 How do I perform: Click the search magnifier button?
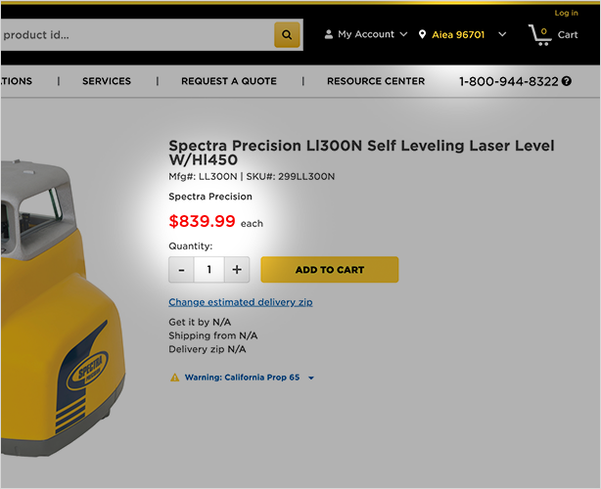click(287, 35)
